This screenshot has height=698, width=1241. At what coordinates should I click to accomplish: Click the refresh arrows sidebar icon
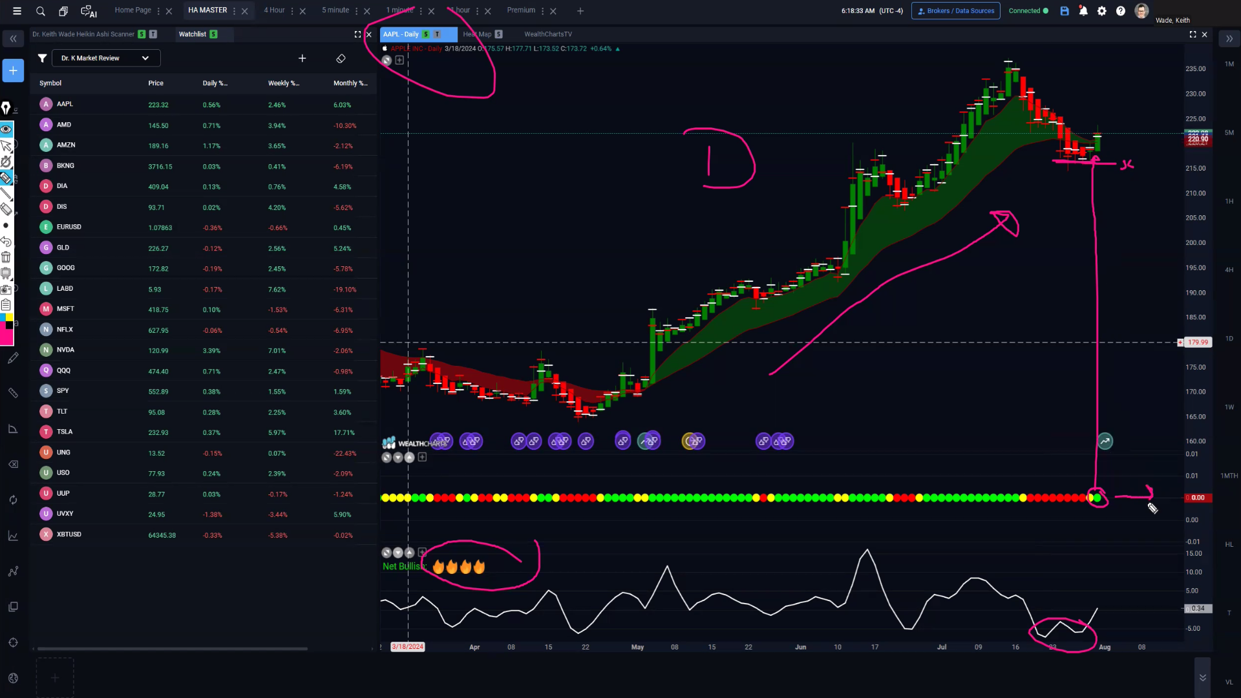[x=13, y=500]
